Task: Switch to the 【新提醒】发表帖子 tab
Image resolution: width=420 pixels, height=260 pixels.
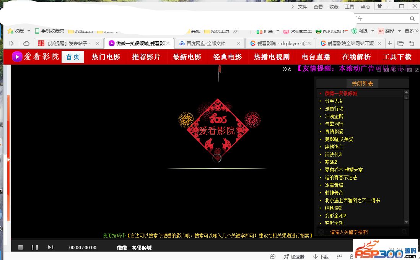Action: coord(69,43)
